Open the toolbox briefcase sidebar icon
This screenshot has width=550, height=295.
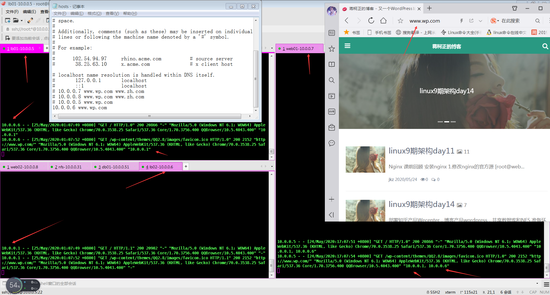point(332,127)
